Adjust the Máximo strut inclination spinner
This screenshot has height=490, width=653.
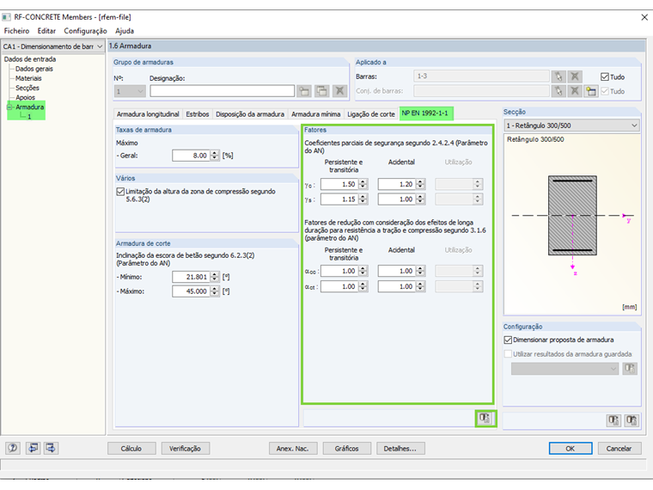[x=215, y=291]
